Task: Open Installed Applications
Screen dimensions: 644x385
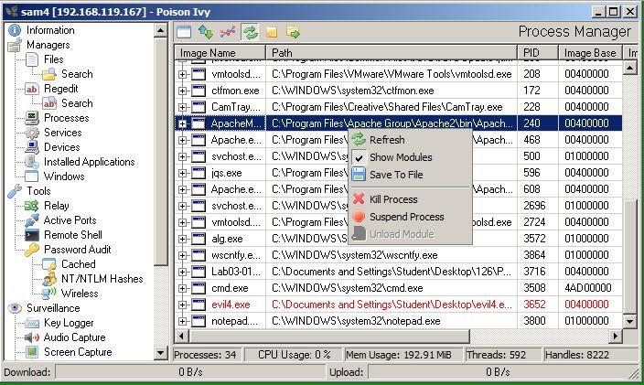Action: coord(89,162)
